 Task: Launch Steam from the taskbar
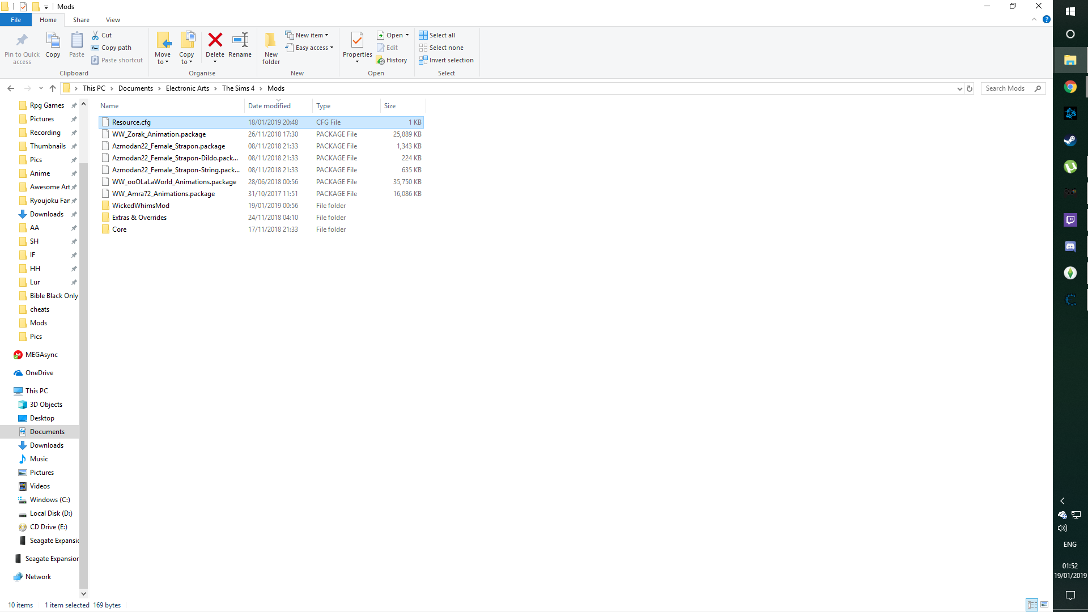pyautogui.click(x=1070, y=141)
